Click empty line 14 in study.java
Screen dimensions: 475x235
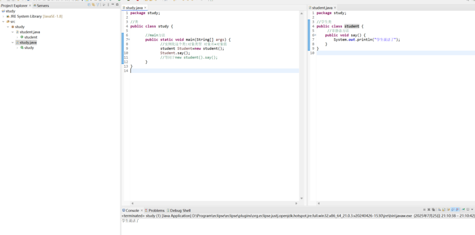[214, 71]
